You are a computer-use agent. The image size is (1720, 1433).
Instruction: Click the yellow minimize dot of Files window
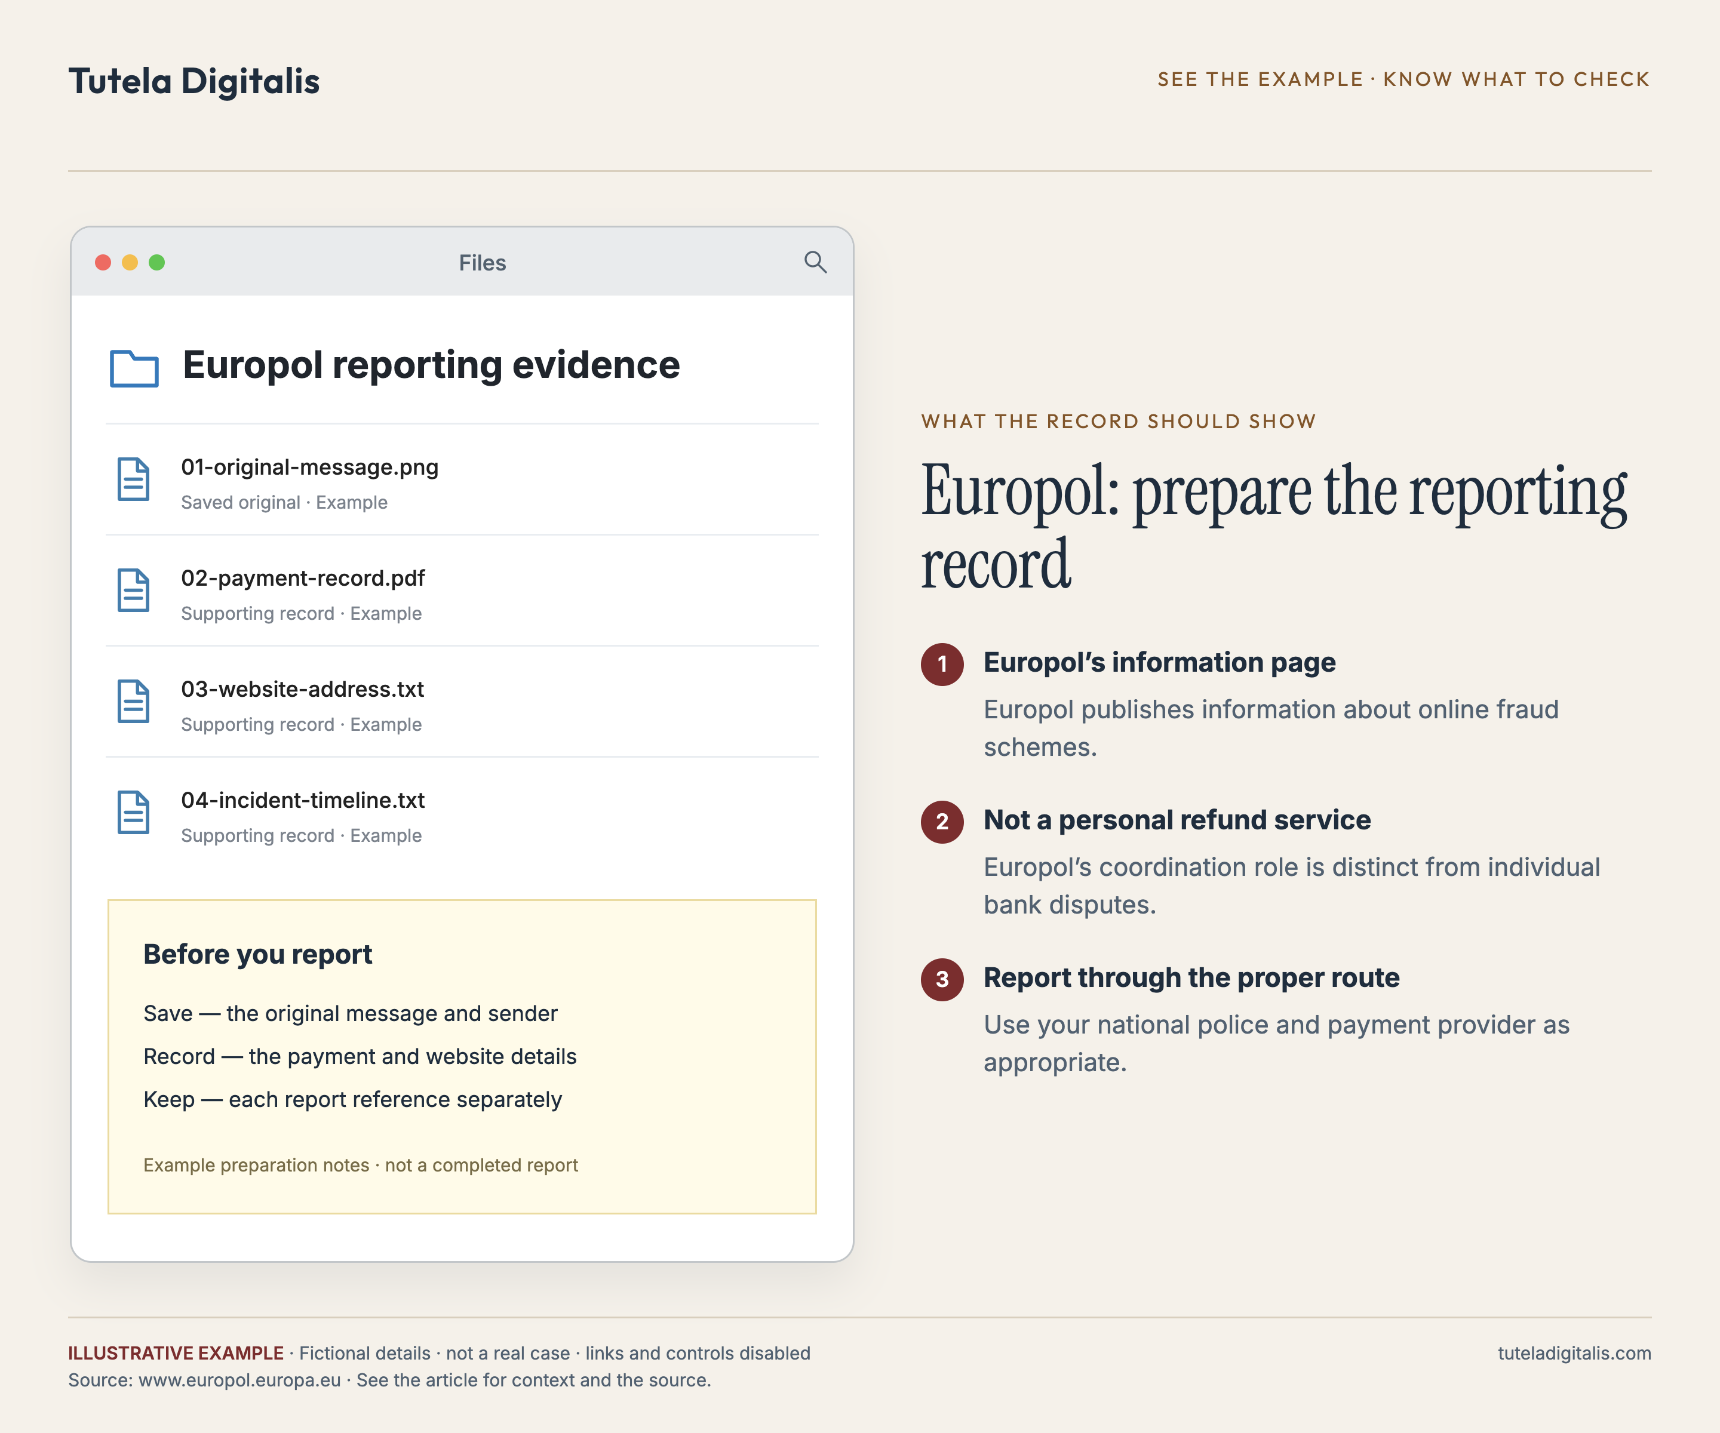pos(130,262)
